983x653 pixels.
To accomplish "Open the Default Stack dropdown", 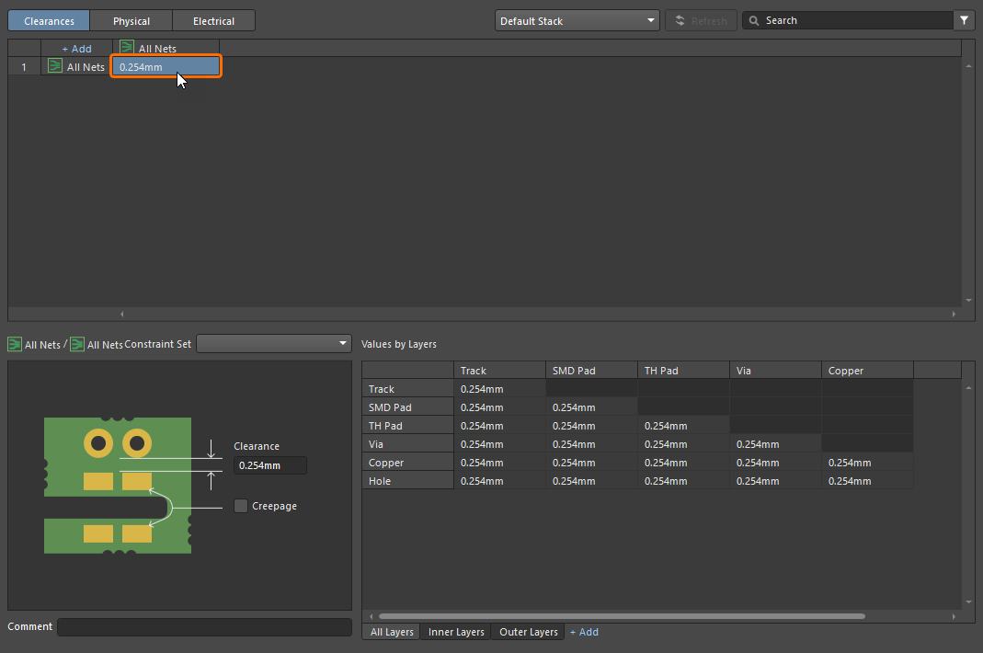I will [x=577, y=20].
